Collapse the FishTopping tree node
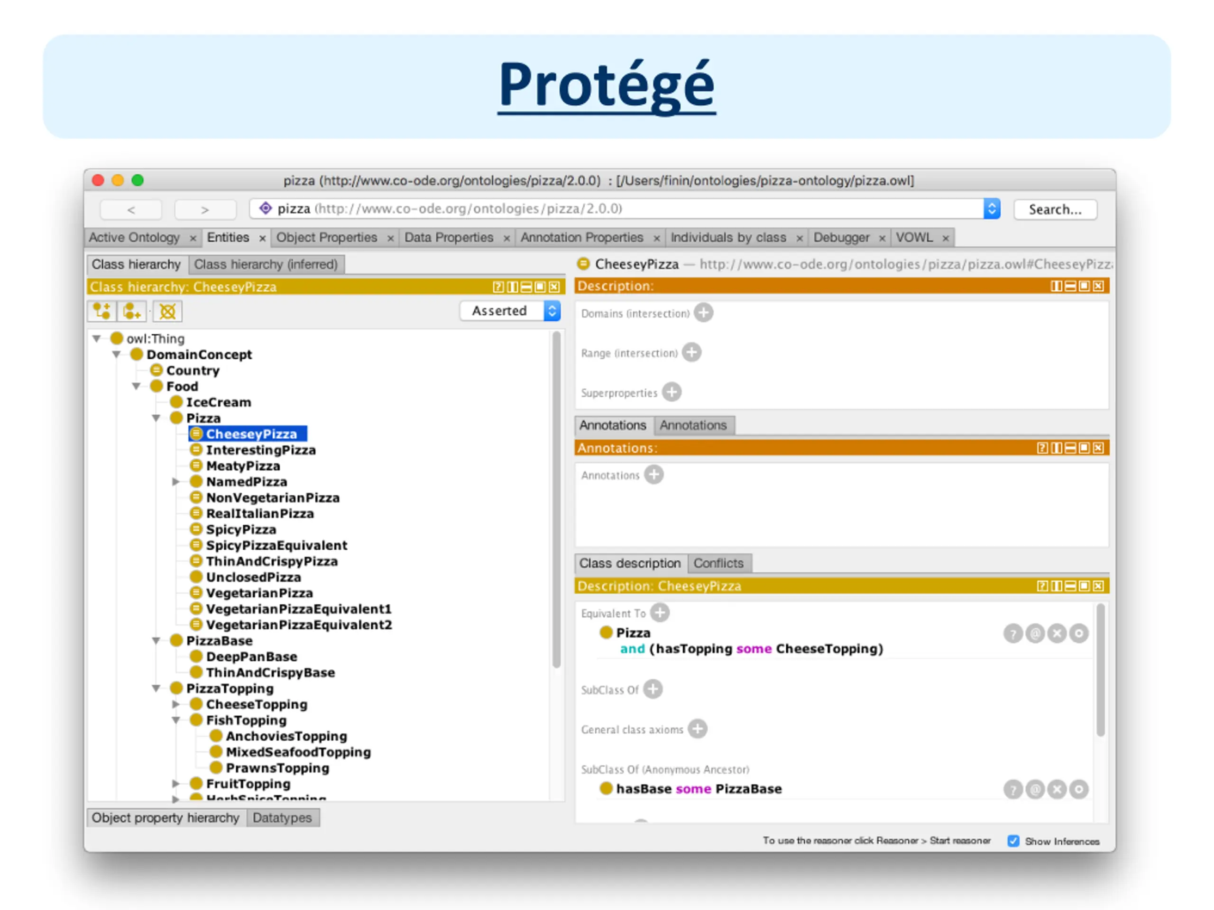Viewport: 1214px width, 910px height. pyautogui.click(x=175, y=720)
